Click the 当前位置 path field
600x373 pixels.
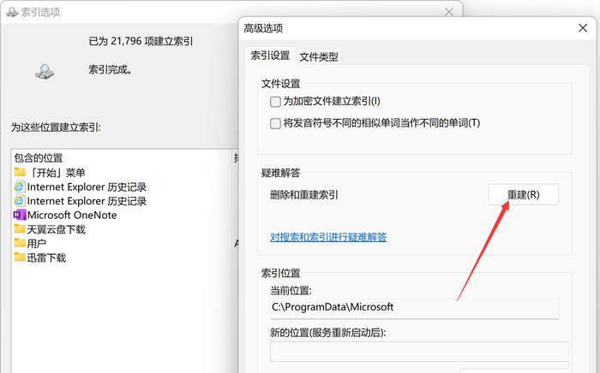point(414,307)
